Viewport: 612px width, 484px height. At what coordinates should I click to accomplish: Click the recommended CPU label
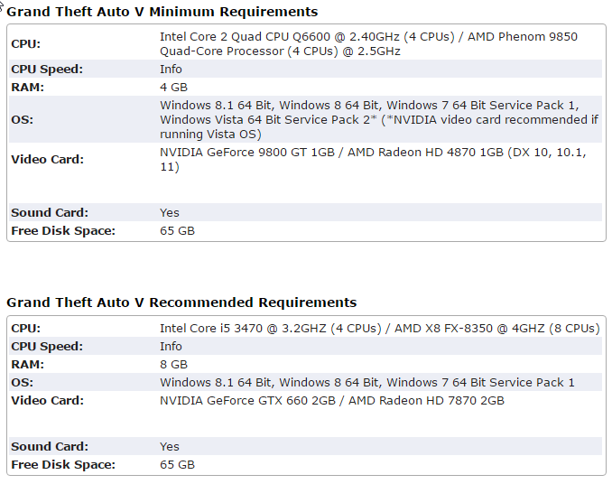[26, 329]
